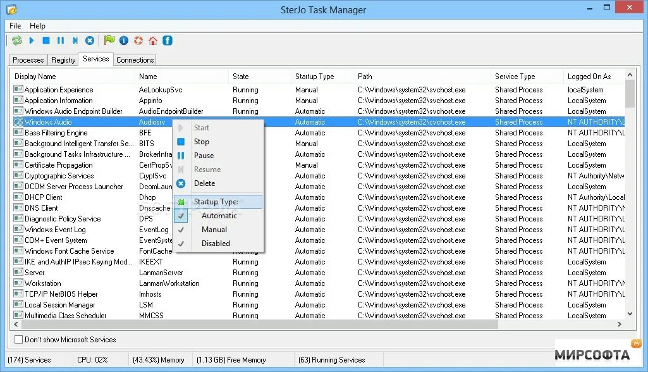Sort by Path column header
648x372 pixels.
tap(422, 77)
